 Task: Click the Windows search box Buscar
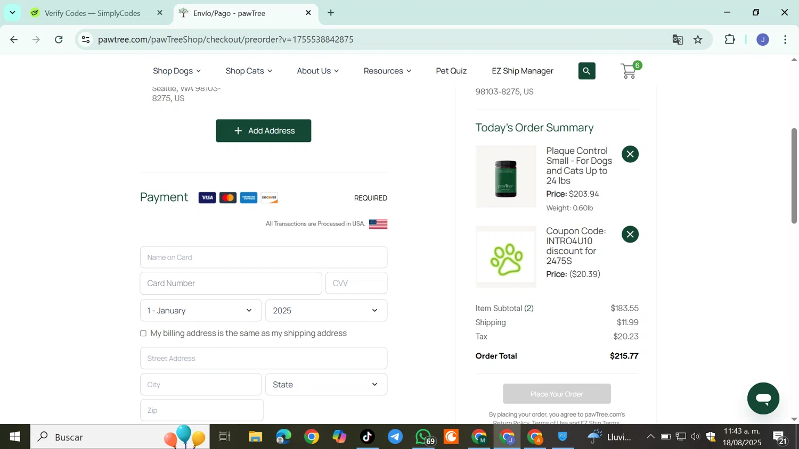tap(120, 437)
